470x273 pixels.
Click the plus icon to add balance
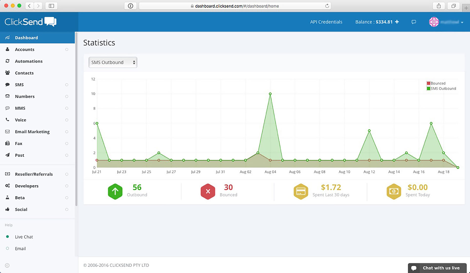click(397, 22)
